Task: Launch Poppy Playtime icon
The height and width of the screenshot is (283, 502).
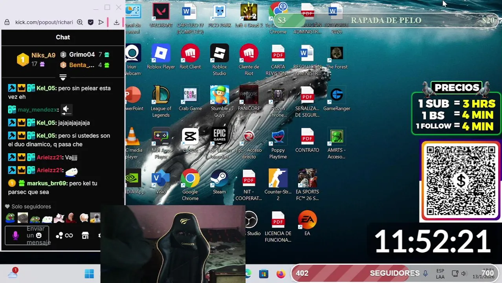Action: click(x=278, y=144)
